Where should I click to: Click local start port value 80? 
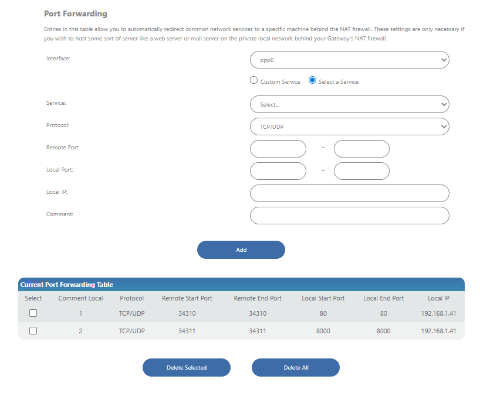click(323, 313)
